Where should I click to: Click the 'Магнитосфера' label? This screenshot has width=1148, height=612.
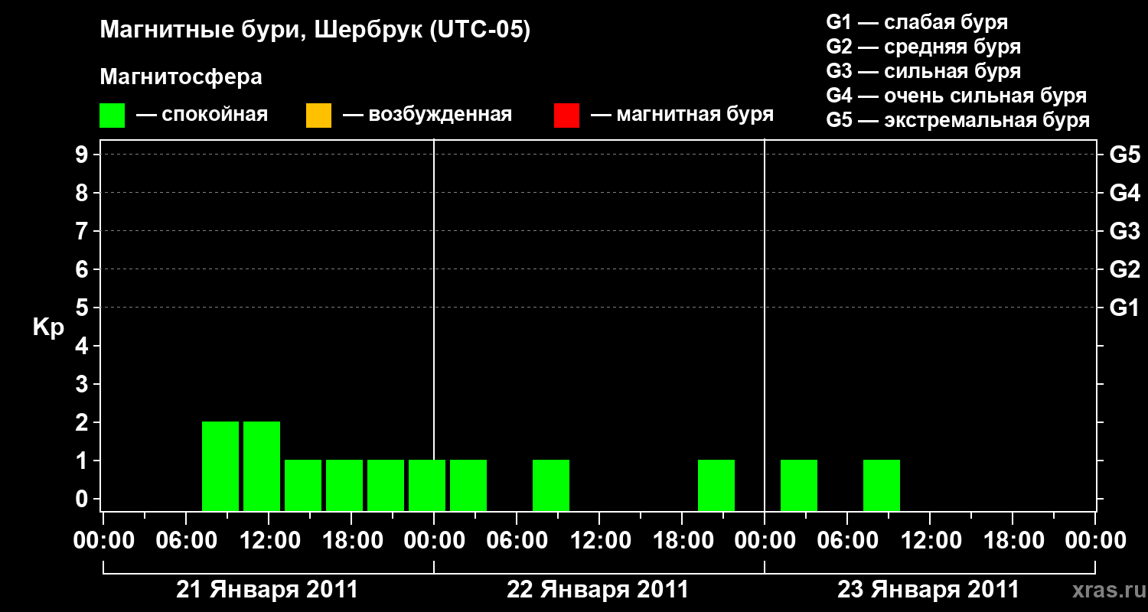[x=181, y=77]
